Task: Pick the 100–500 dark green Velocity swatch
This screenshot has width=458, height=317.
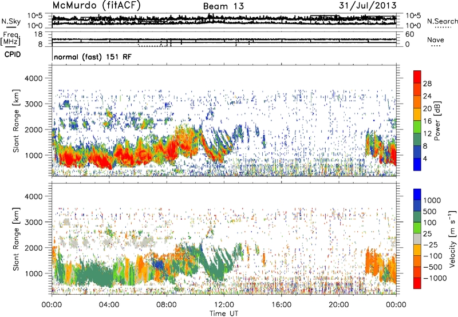Action: click(417, 217)
